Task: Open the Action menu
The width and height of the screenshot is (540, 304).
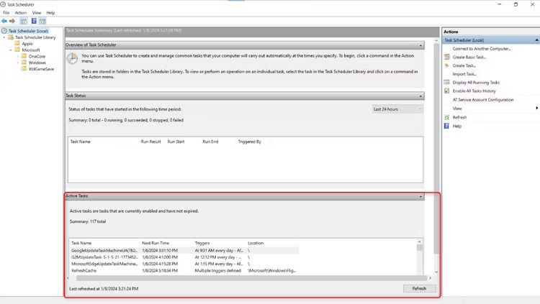Action: point(21,13)
